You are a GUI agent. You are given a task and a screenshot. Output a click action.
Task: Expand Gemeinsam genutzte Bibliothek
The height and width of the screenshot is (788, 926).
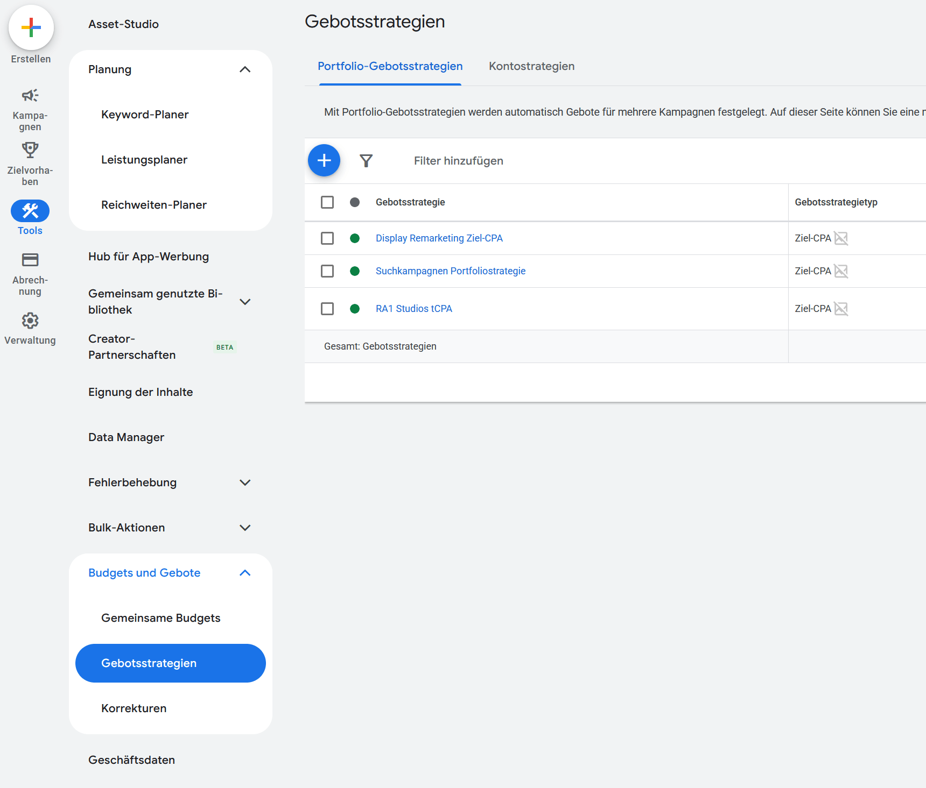(245, 302)
